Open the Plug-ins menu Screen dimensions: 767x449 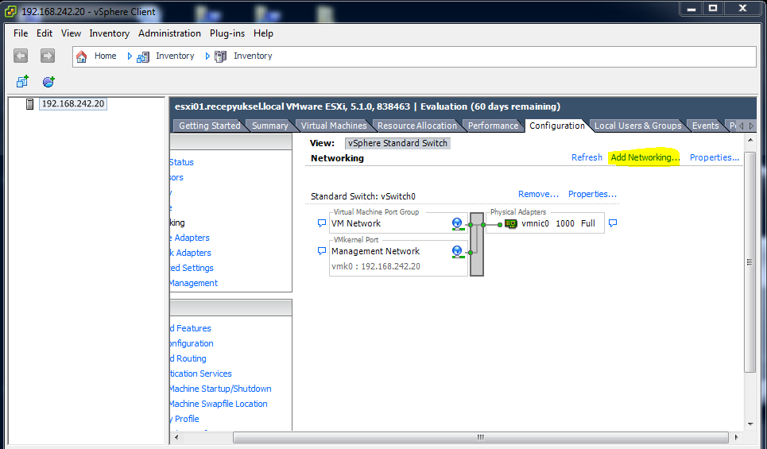(x=227, y=33)
